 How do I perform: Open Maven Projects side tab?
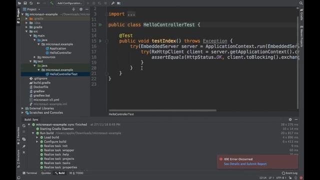click(301, 36)
